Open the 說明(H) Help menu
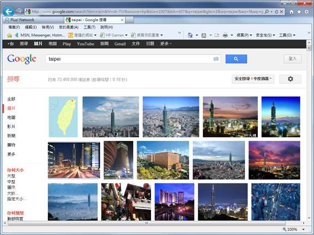Viewport: 314px width, 235px height. tap(106, 27)
